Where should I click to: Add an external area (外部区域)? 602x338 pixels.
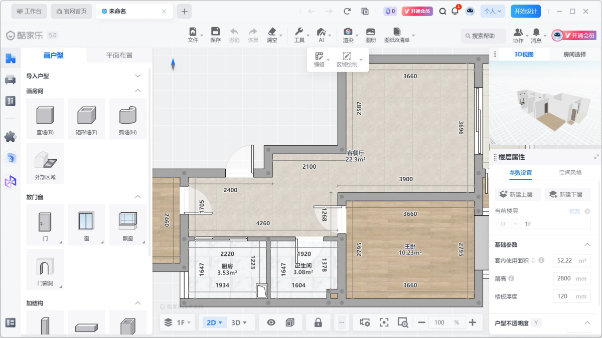click(45, 163)
